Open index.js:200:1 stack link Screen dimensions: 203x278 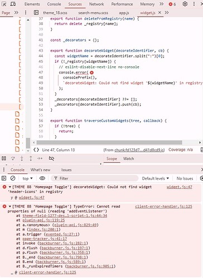point(43,230)
